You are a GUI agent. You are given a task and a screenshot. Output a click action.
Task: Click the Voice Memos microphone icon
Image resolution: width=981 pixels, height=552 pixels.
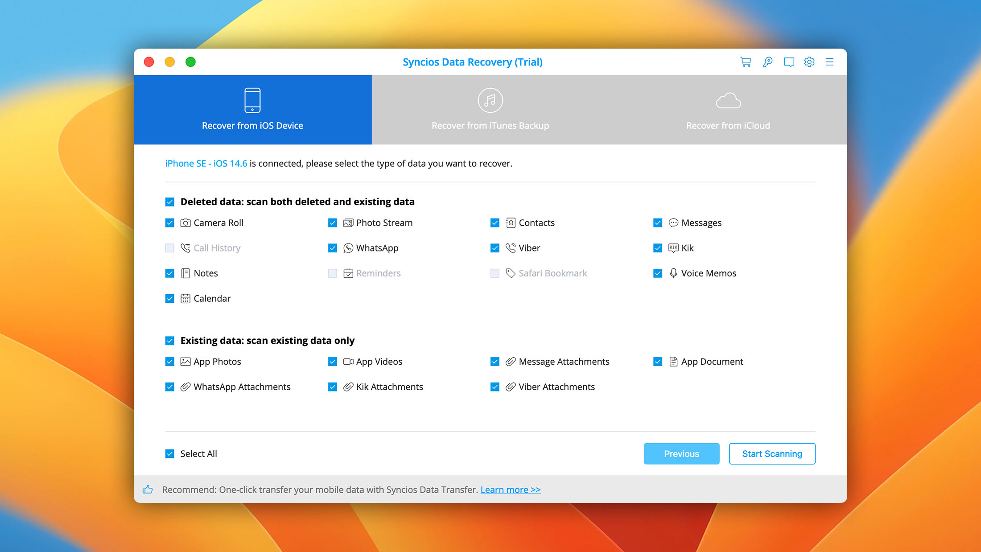(673, 273)
